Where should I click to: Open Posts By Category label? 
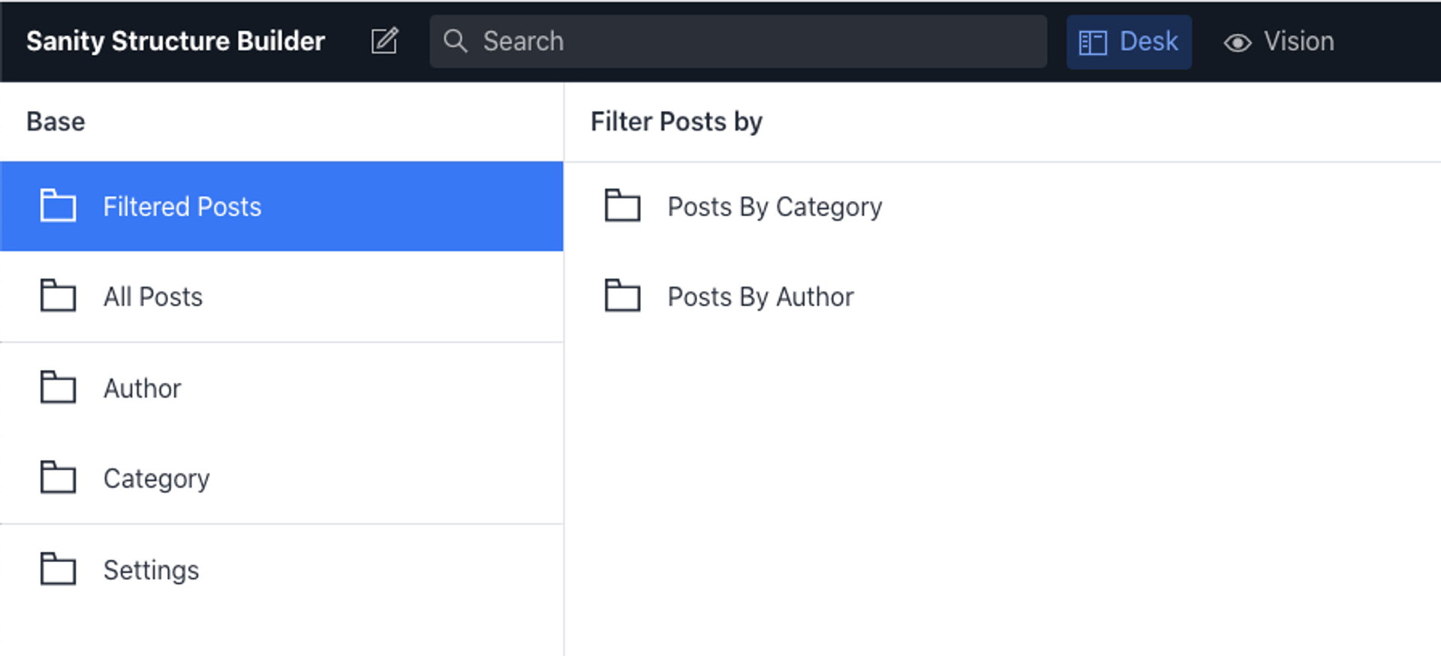(775, 207)
